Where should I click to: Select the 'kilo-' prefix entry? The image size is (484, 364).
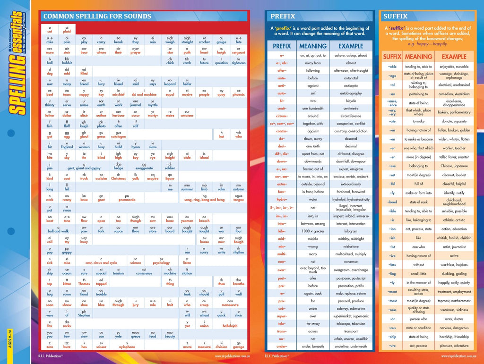coord(282,231)
